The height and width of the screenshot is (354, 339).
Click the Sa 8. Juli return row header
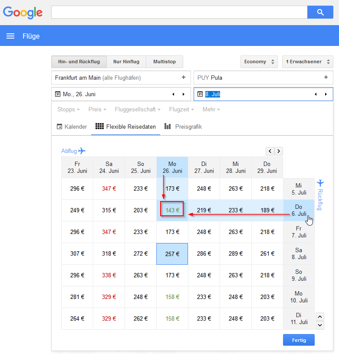[x=299, y=253]
